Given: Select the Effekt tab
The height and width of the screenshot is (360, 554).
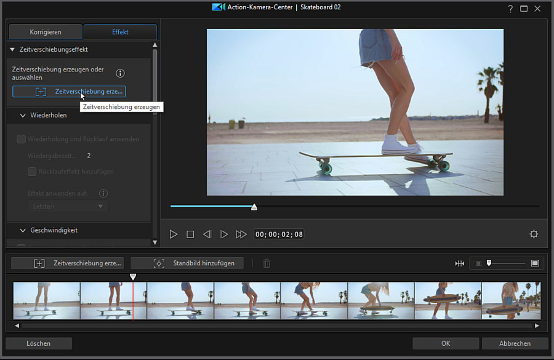Looking at the screenshot, I should [x=120, y=32].
